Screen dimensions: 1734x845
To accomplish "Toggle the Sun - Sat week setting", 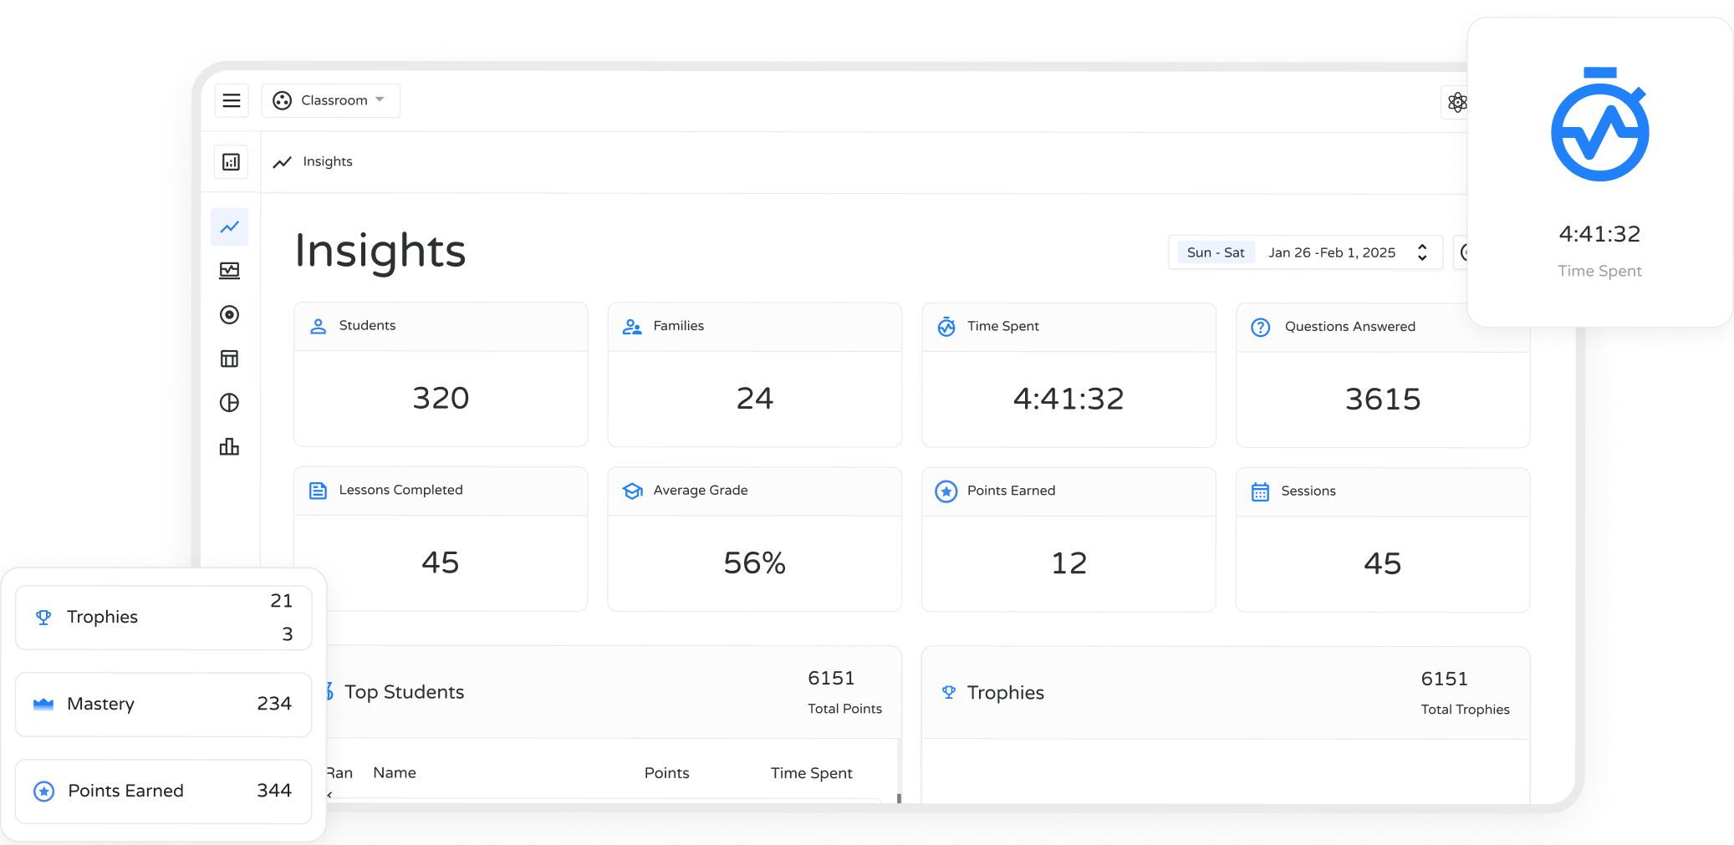I will [1216, 252].
